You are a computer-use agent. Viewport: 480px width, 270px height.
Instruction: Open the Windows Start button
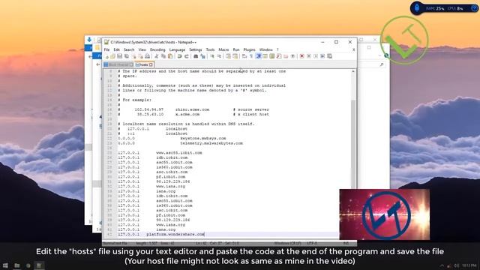(x=5, y=265)
